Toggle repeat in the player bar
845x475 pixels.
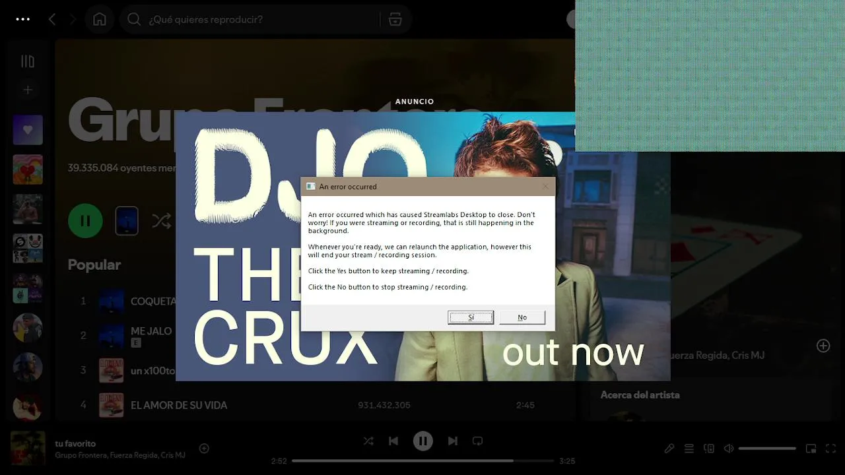(478, 441)
